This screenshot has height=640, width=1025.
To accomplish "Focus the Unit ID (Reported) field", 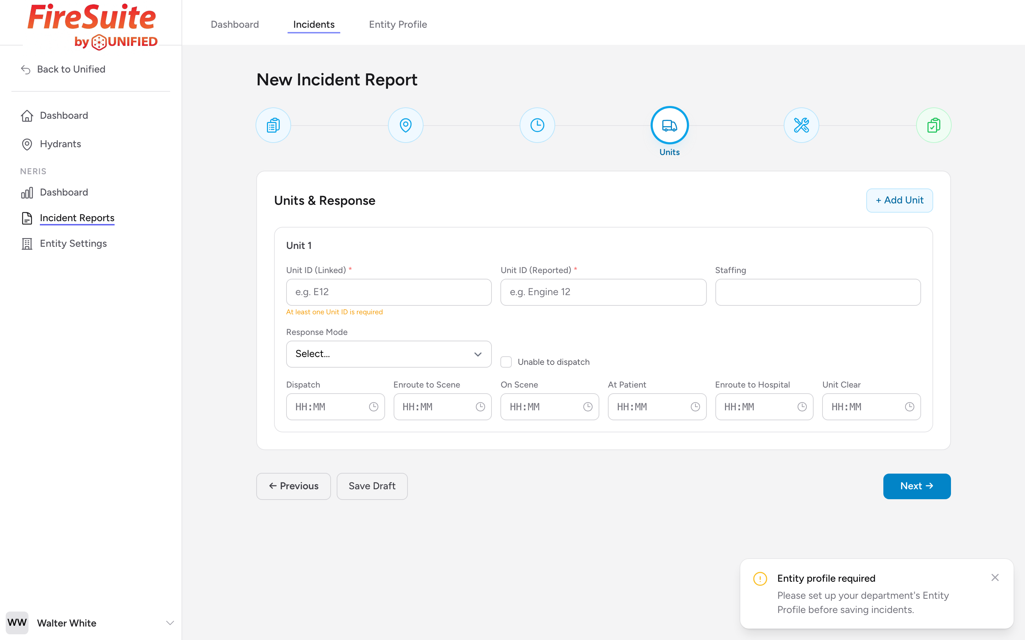I will [x=603, y=292].
